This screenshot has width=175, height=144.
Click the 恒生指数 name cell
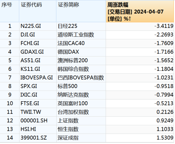68,129
